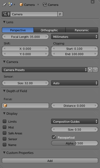Click the Passepartout Alpha slider
This screenshot has height=168, width=100.
74,143
